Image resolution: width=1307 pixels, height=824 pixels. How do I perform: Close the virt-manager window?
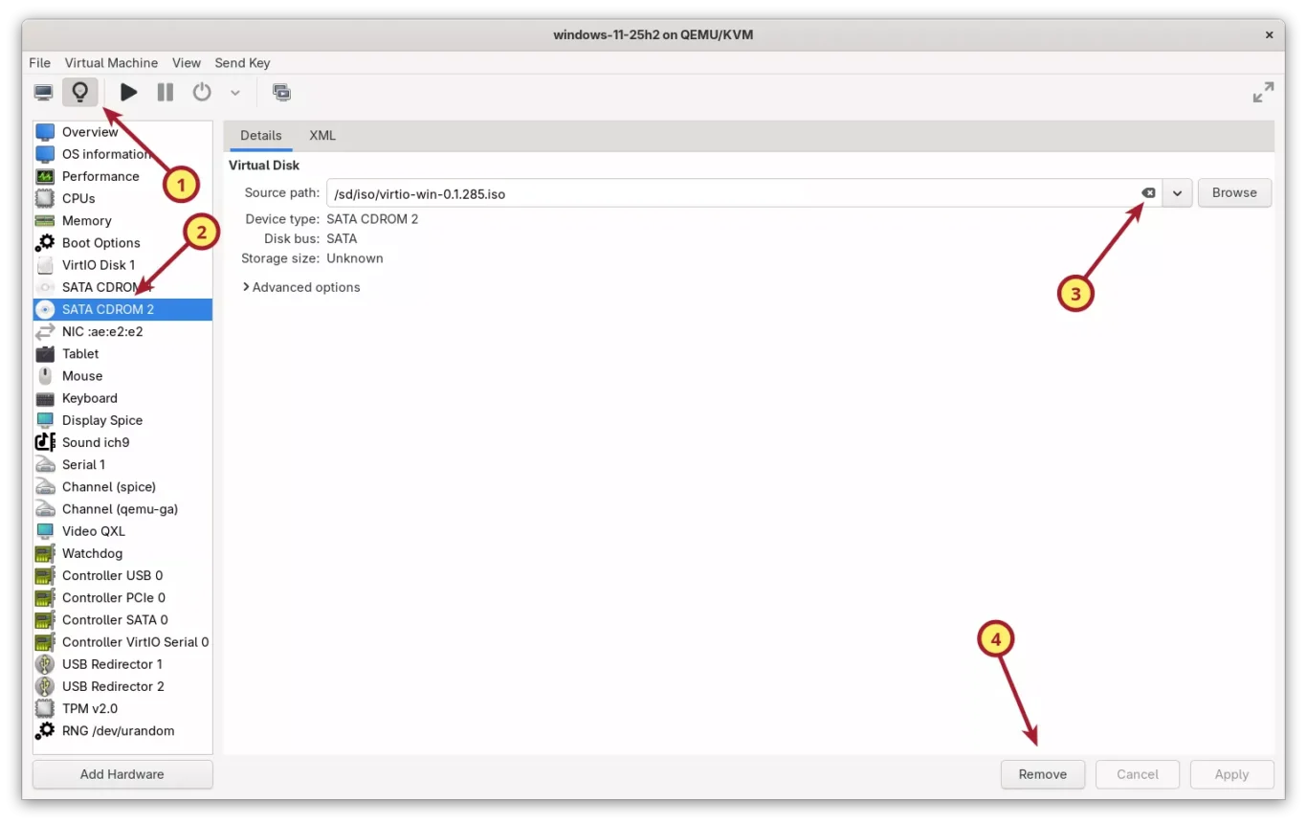pyautogui.click(x=1269, y=34)
